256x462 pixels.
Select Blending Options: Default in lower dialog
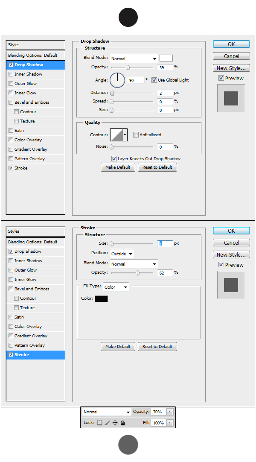35,242
